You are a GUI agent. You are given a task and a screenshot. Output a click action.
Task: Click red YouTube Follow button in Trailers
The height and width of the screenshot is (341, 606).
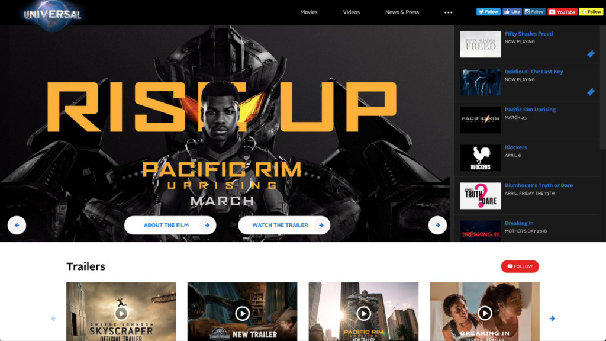pyautogui.click(x=520, y=266)
